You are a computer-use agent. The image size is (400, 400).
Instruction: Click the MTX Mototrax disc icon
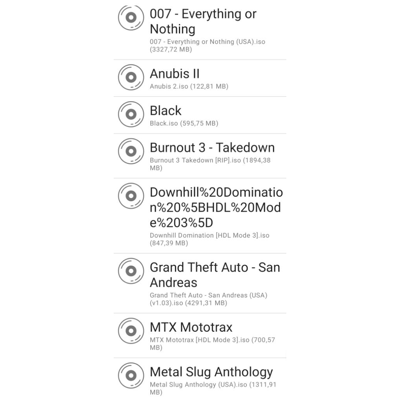130,331
